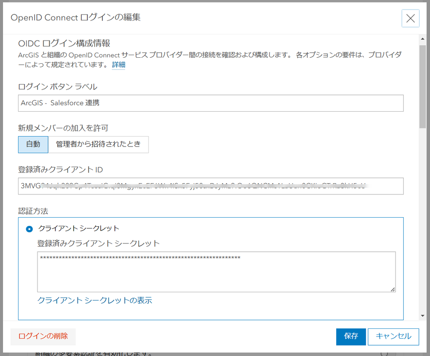This screenshot has height=356, width=430.
Task: Click the 認証方法 section label
Action: pyautogui.click(x=33, y=211)
